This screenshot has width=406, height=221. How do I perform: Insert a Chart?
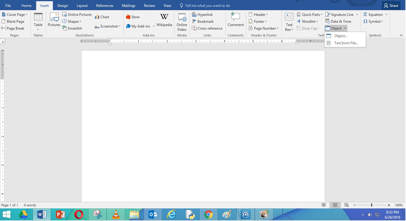102,17
